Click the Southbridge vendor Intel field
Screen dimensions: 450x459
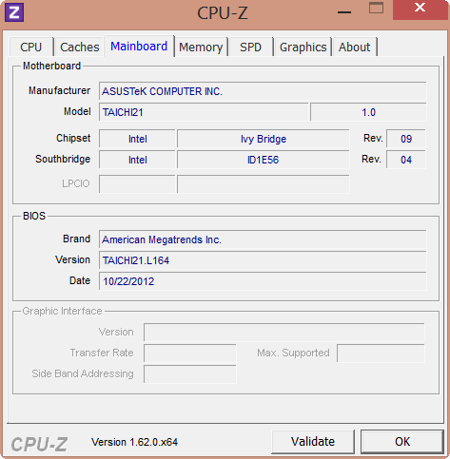[x=137, y=160]
